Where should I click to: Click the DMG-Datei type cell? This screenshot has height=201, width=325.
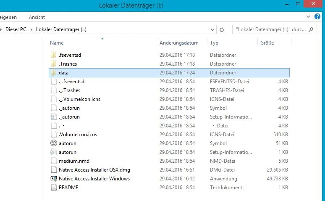222,169
